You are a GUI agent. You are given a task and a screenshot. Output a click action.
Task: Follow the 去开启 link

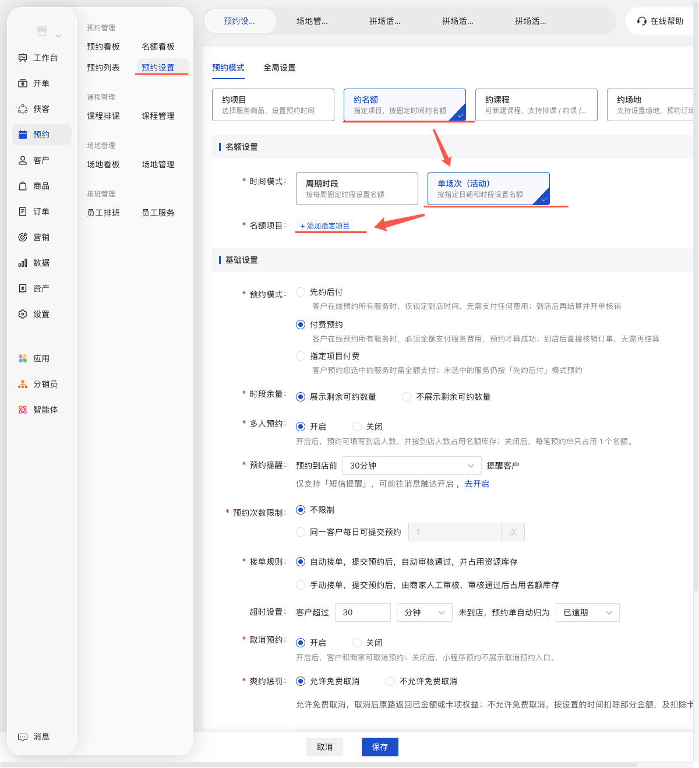pos(477,484)
